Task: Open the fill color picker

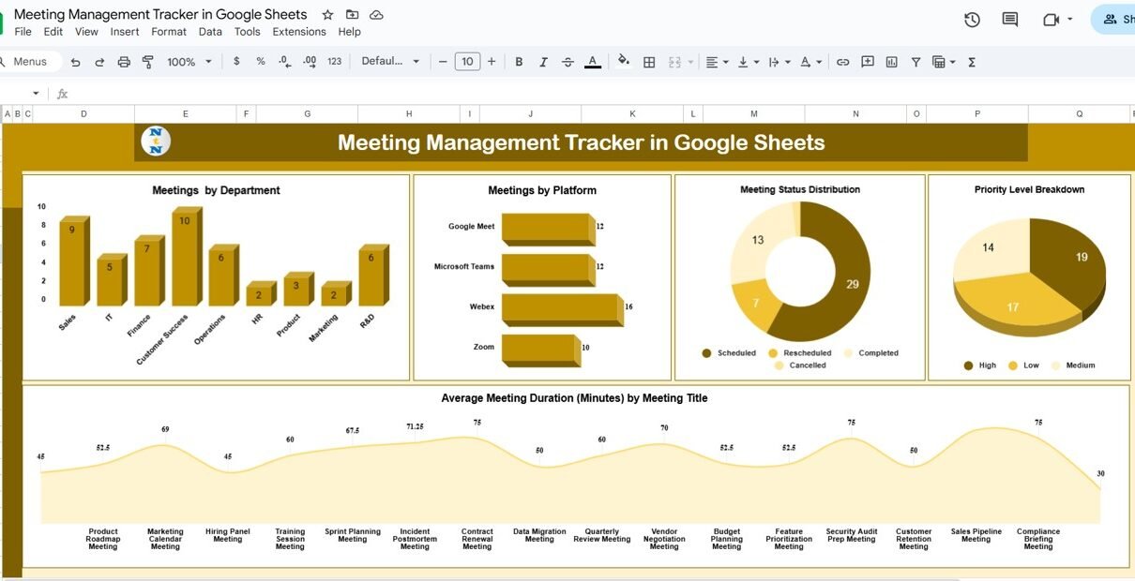Action: pyautogui.click(x=624, y=62)
